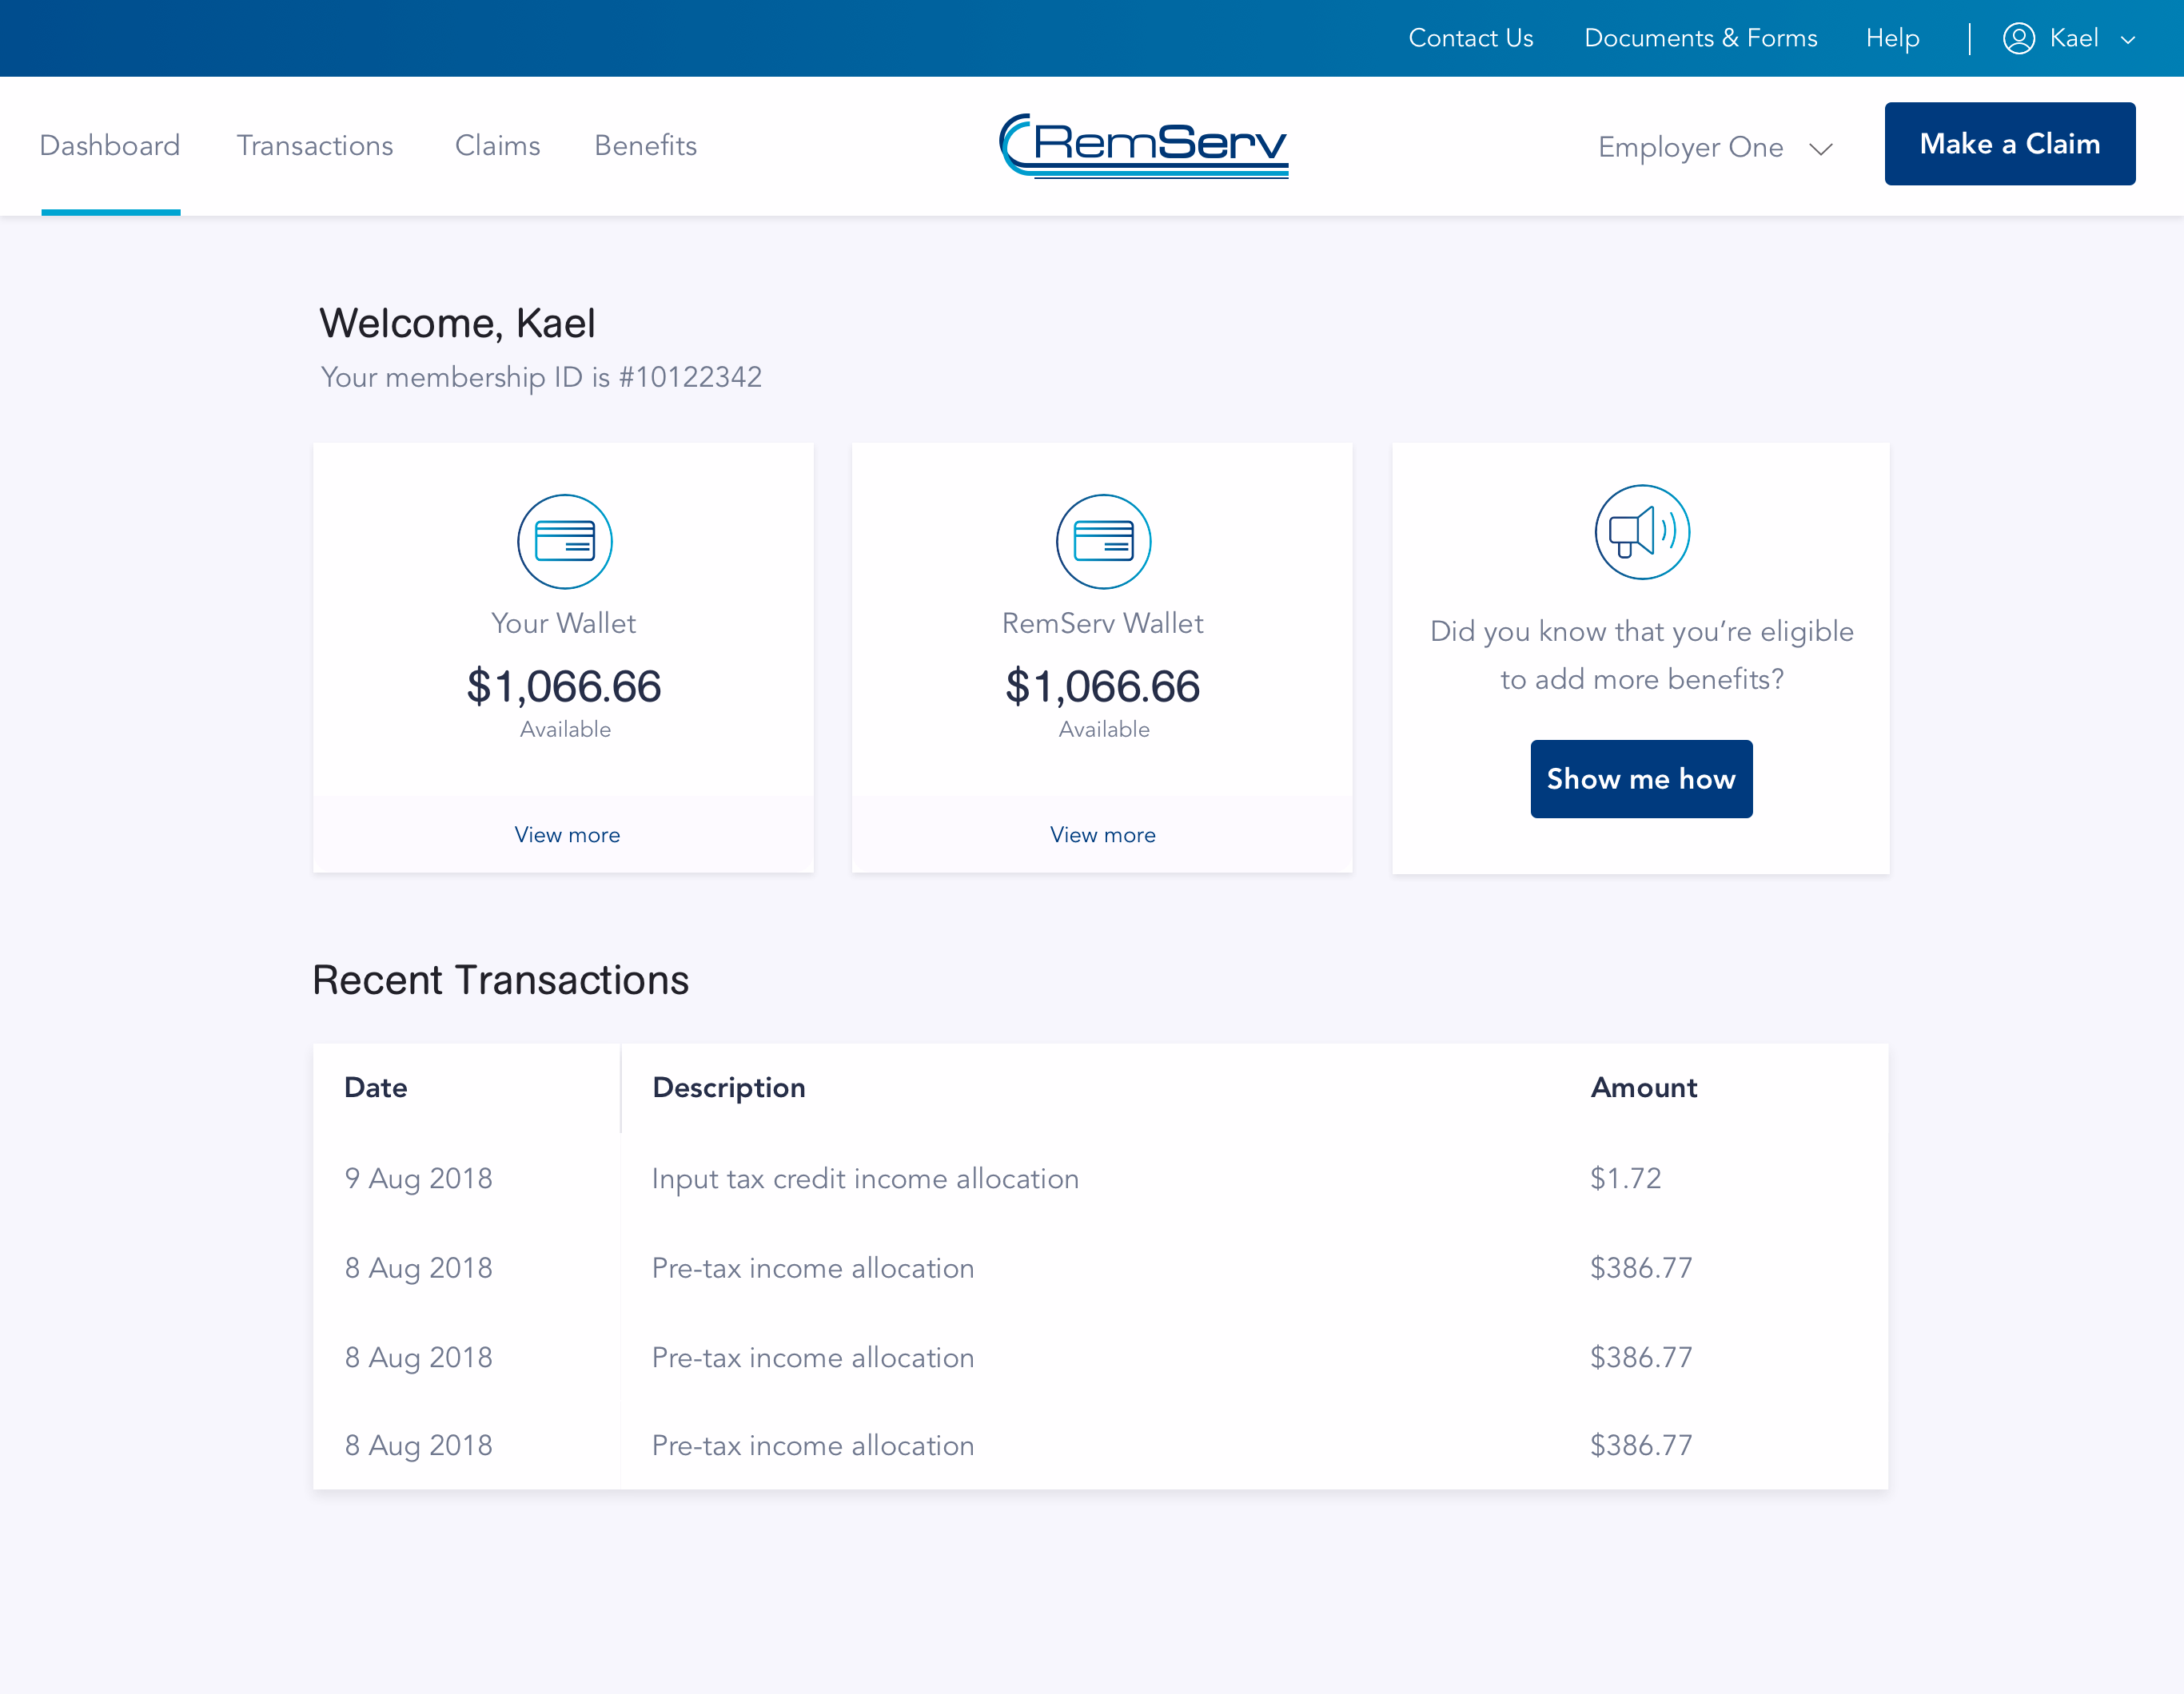
Task: Open the Claims tab
Action: coord(497,146)
